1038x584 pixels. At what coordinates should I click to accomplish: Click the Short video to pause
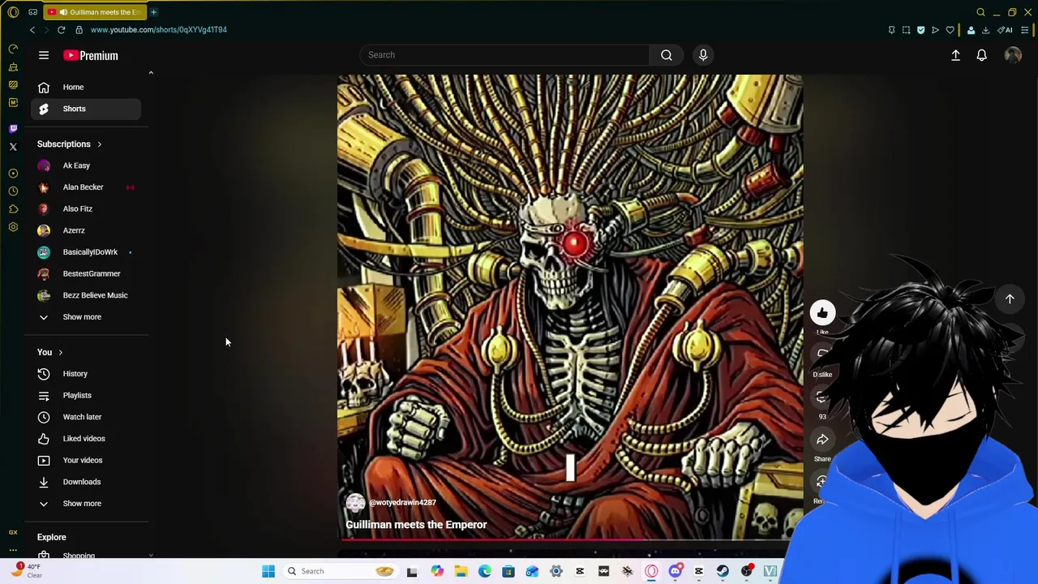tap(570, 307)
